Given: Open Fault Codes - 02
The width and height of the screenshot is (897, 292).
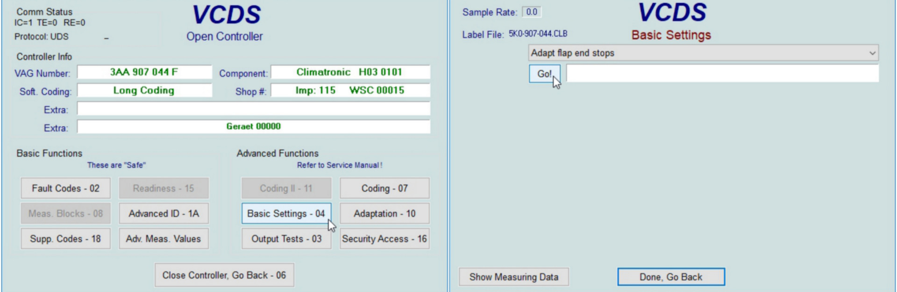Looking at the screenshot, I should pyautogui.click(x=65, y=188).
